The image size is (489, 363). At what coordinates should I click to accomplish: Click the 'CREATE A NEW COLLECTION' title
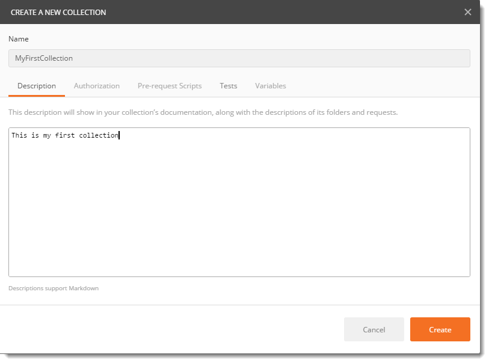58,13
